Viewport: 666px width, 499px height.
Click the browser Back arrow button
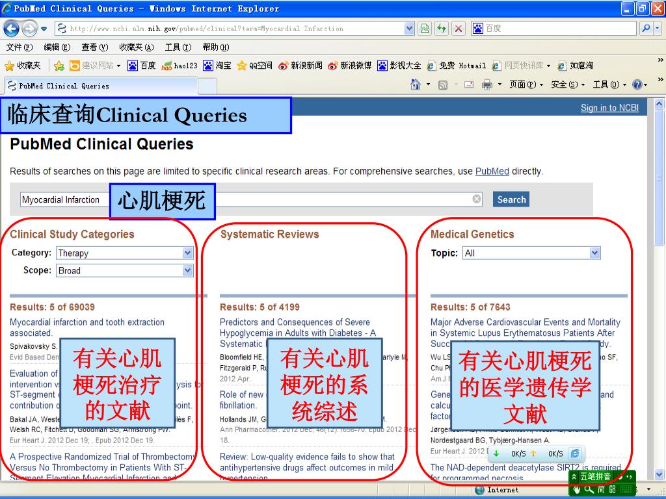12,29
